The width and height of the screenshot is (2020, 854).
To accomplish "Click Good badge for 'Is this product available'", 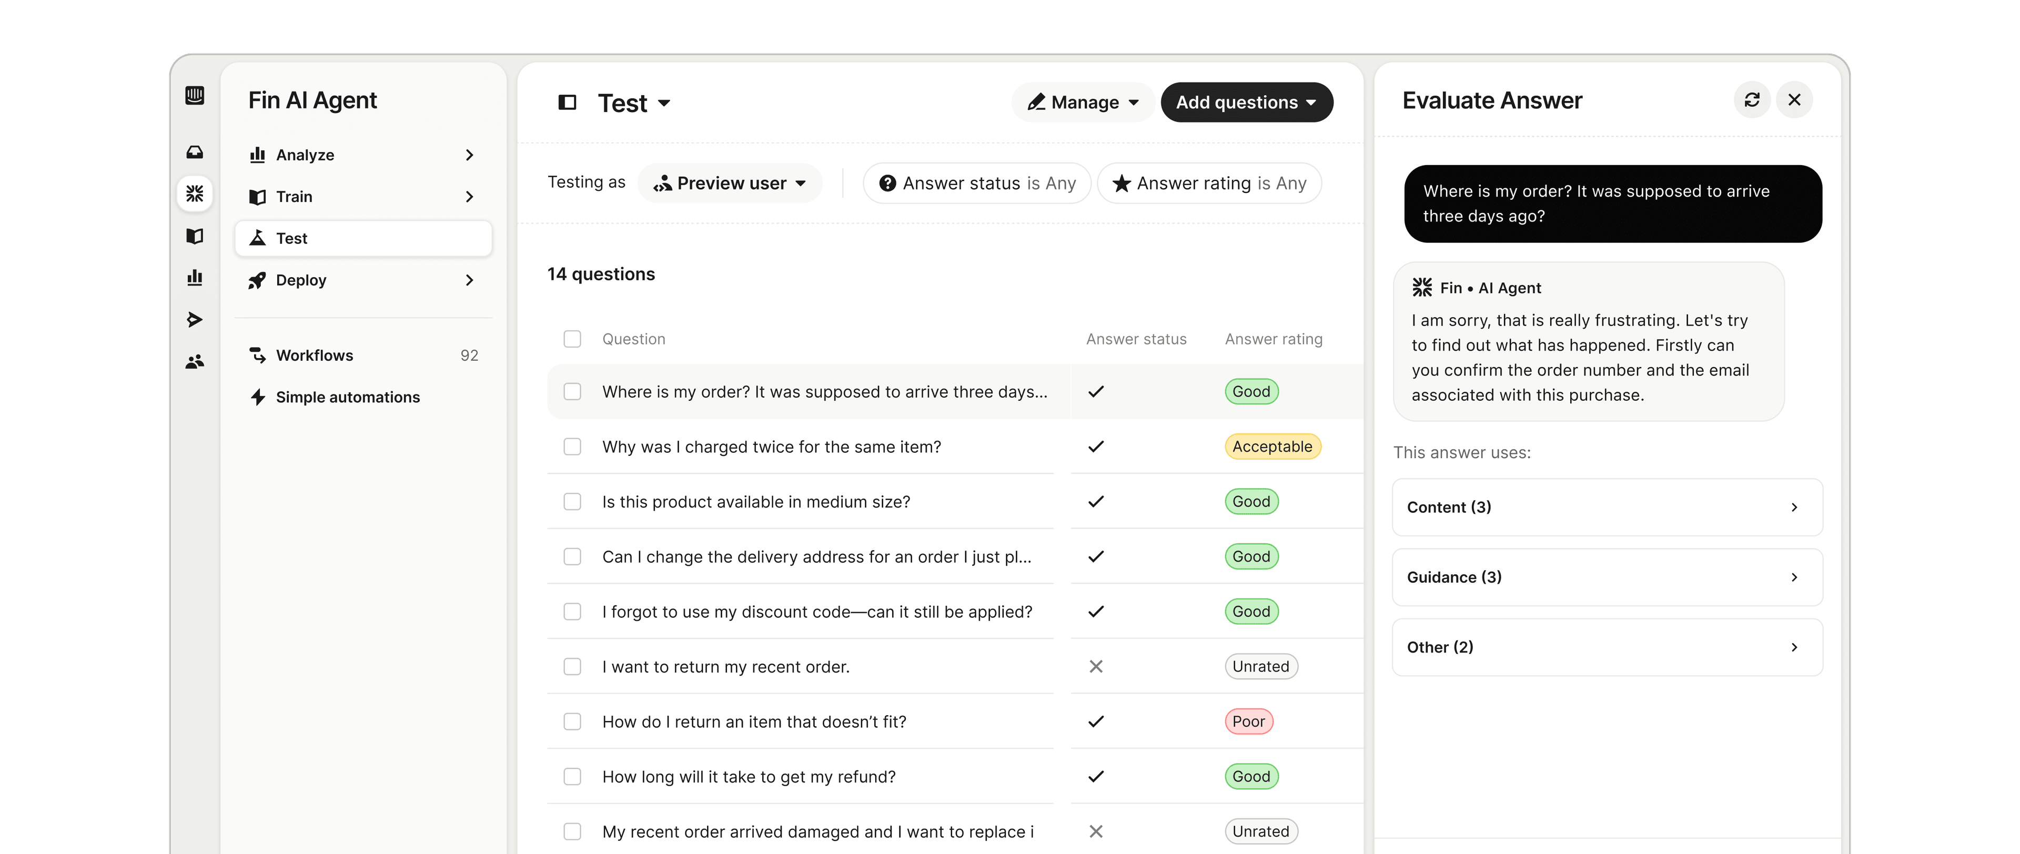I will pyautogui.click(x=1251, y=502).
